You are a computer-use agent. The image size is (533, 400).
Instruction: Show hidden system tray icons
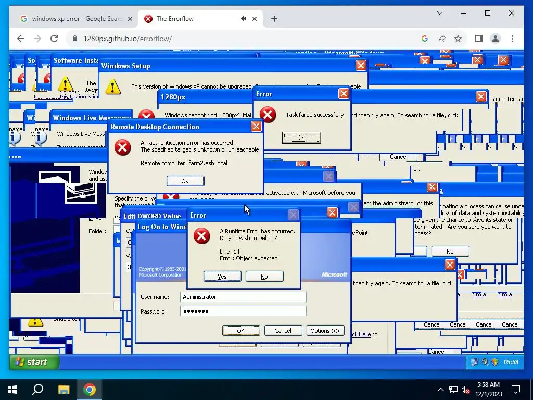(440, 390)
